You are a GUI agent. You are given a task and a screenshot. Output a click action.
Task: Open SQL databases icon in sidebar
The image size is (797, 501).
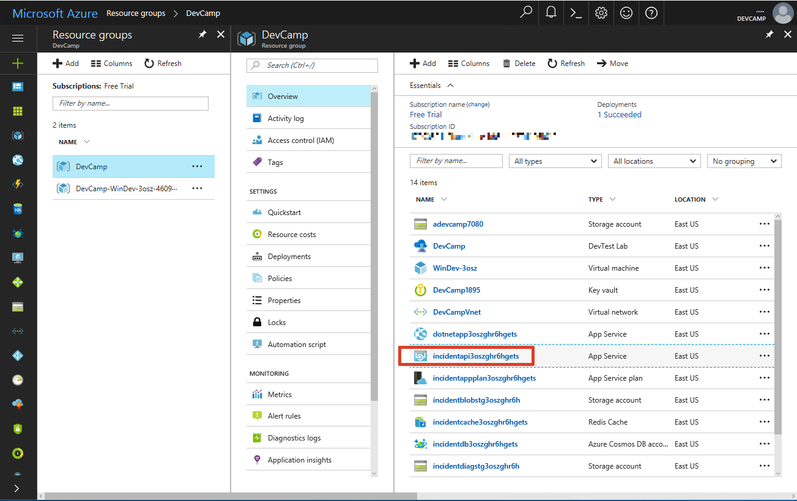pyautogui.click(x=18, y=209)
